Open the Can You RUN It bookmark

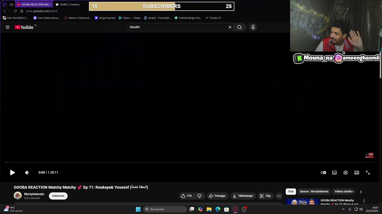(x=15, y=18)
